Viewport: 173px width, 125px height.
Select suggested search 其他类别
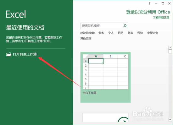86,38
